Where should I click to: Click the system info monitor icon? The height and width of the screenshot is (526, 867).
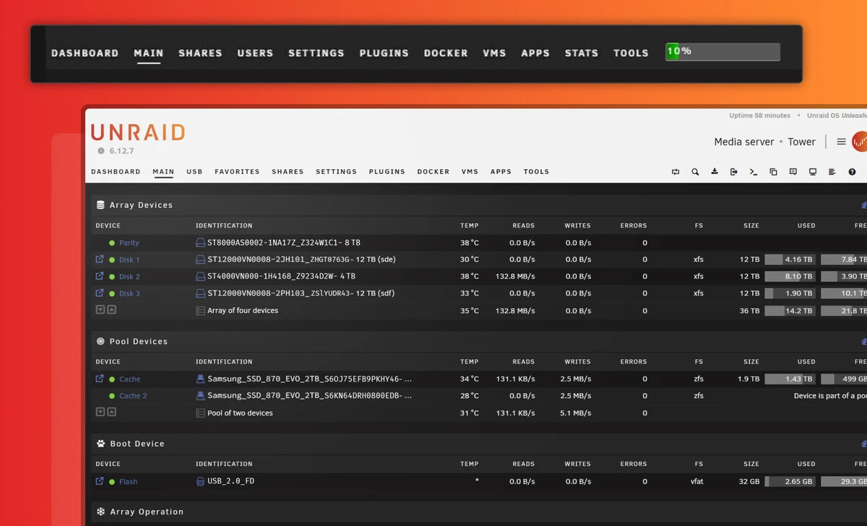(x=813, y=172)
